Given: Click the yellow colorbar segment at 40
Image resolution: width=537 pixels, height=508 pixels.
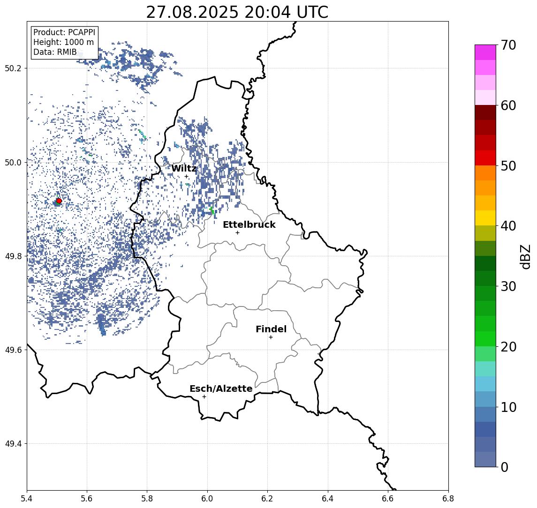Looking at the screenshot, I should [x=485, y=218].
